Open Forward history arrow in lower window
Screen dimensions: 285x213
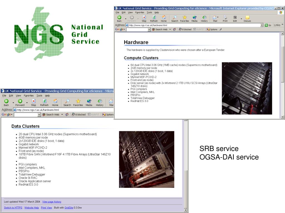pyautogui.click(x=27, y=103)
